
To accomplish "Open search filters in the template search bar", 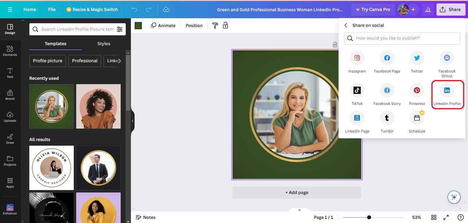I will 120,29.
